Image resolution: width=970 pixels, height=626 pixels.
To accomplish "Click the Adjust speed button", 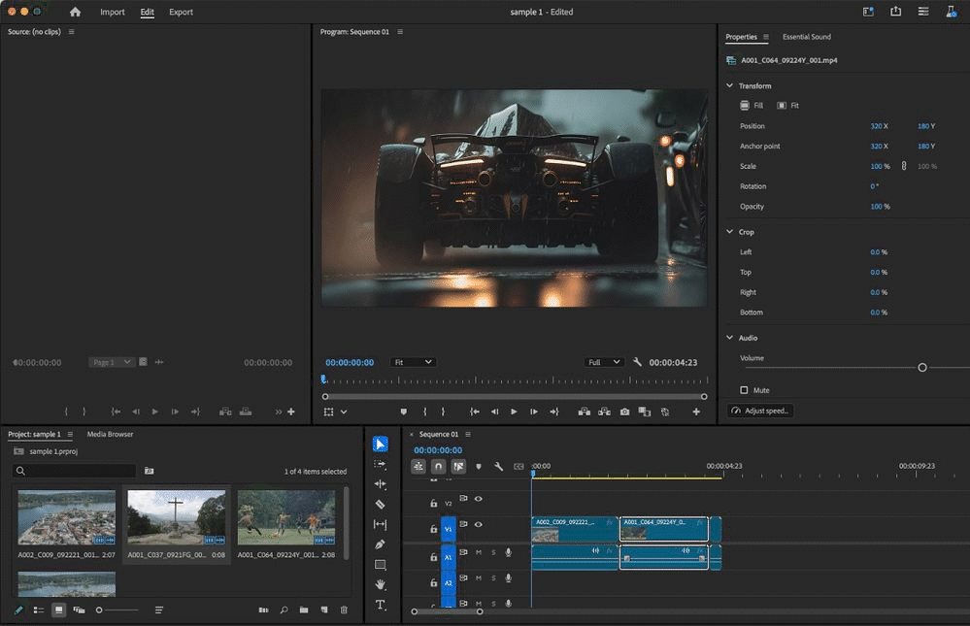I will click(760, 411).
